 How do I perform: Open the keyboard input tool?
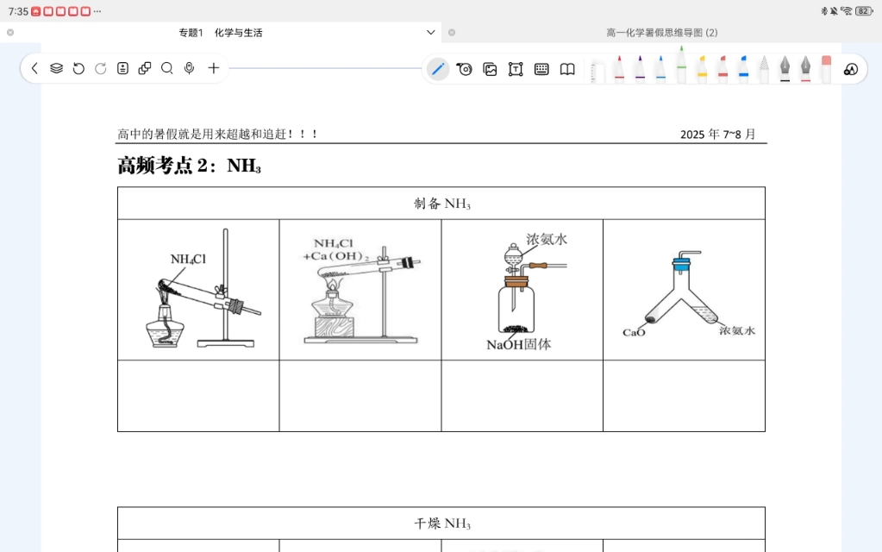pyautogui.click(x=541, y=69)
